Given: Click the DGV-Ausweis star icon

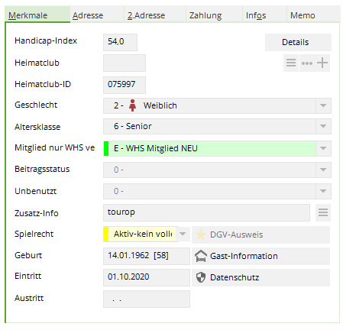Looking at the screenshot, I should click(x=201, y=235).
